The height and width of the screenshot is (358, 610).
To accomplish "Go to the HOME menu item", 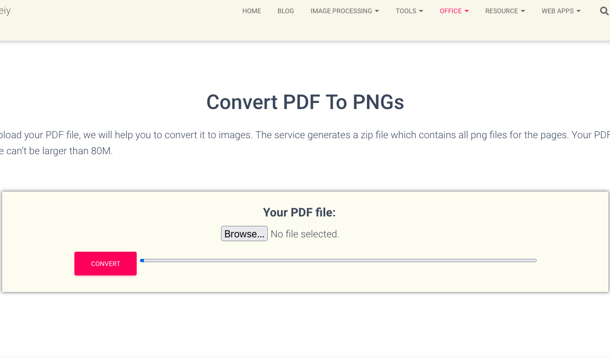I will (251, 11).
